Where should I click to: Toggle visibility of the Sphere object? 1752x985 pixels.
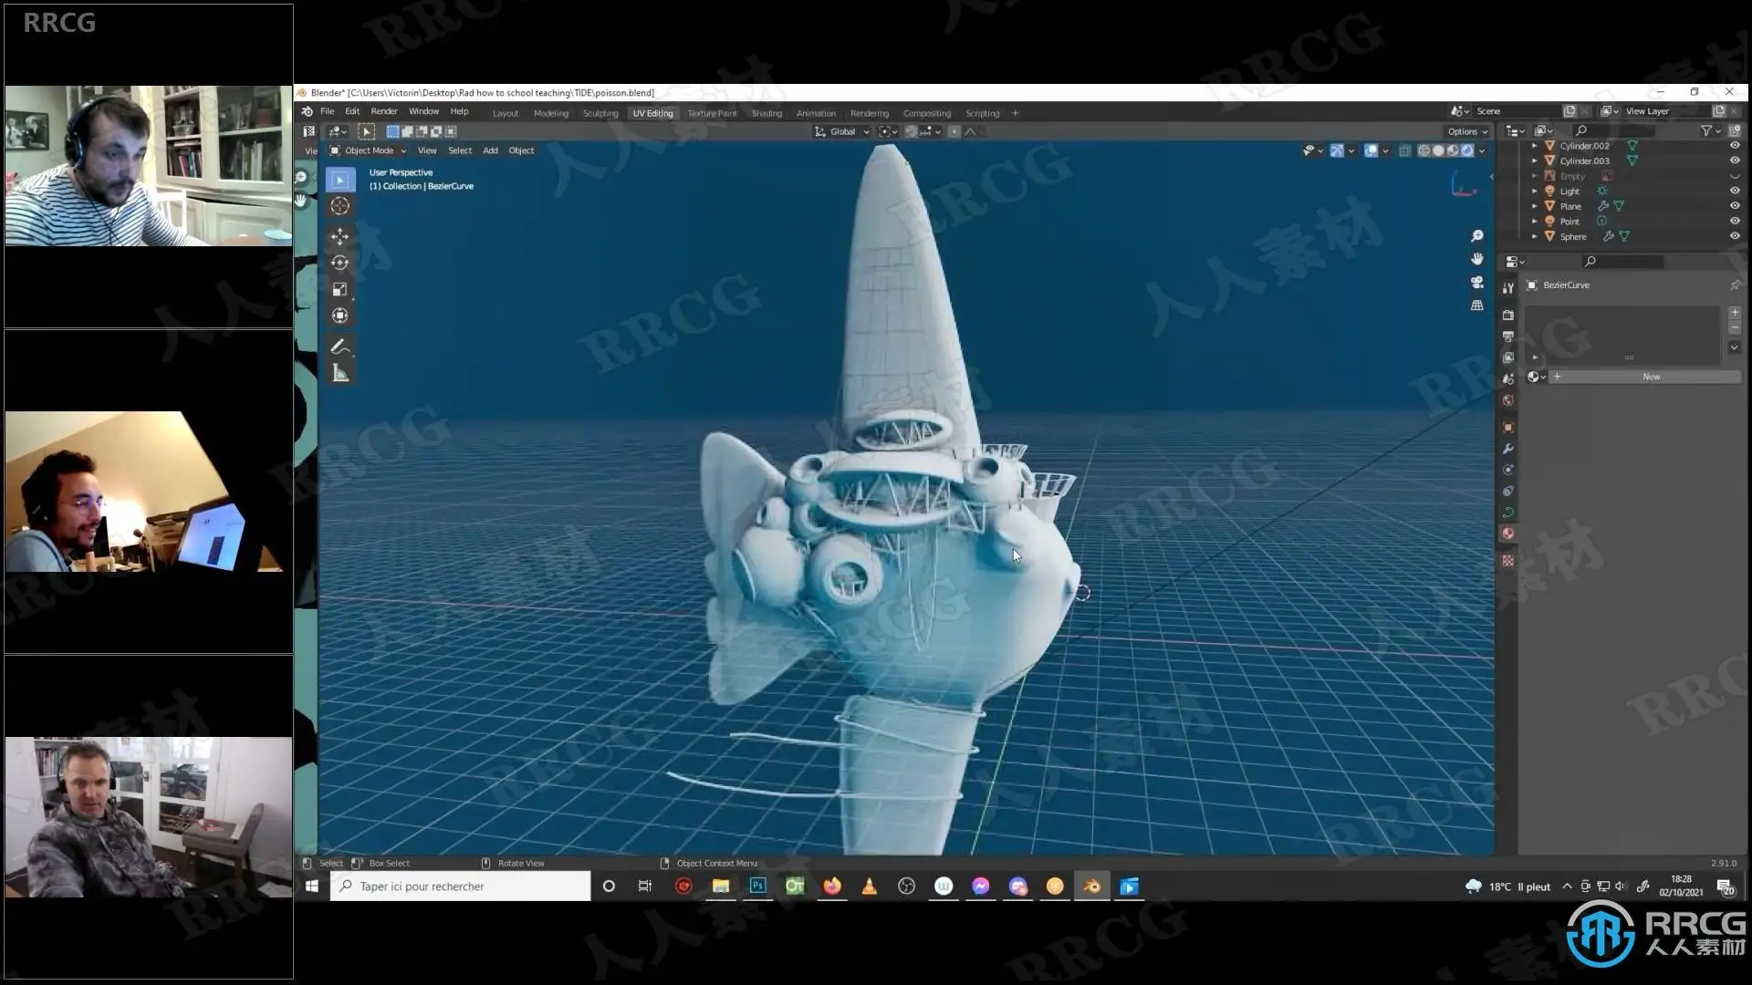click(x=1734, y=236)
